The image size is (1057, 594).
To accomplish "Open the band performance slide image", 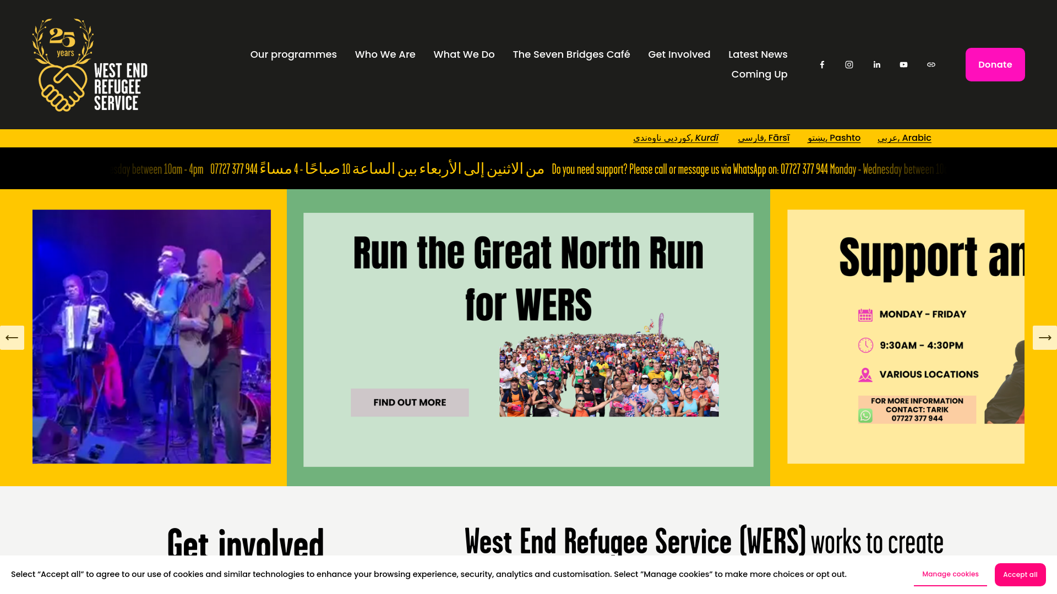I will (x=151, y=337).
